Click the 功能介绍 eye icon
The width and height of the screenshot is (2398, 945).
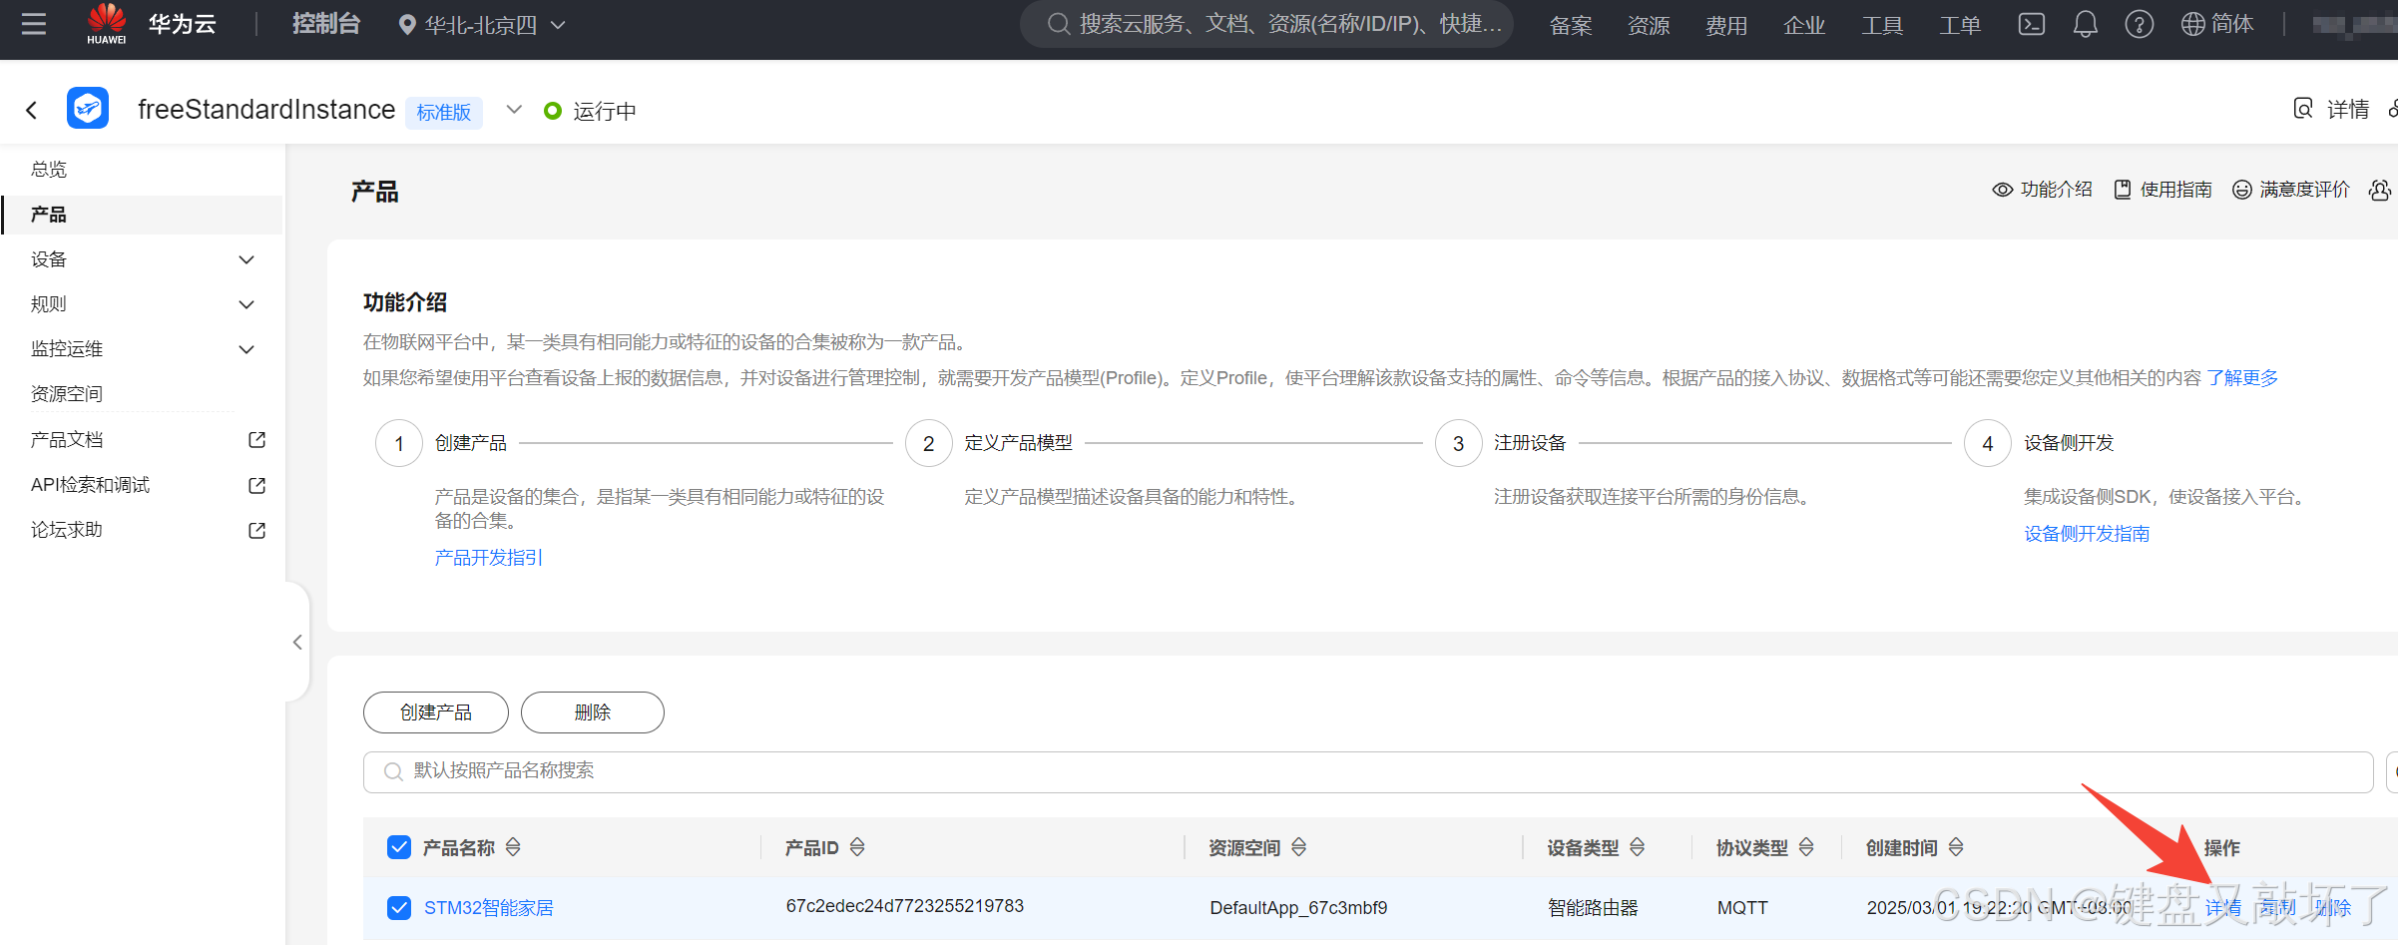pos(2003,190)
